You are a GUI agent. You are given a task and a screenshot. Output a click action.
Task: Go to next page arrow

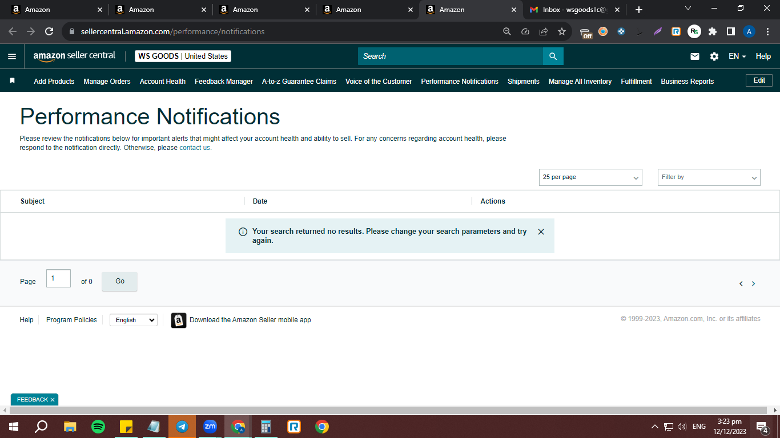[x=753, y=283]
